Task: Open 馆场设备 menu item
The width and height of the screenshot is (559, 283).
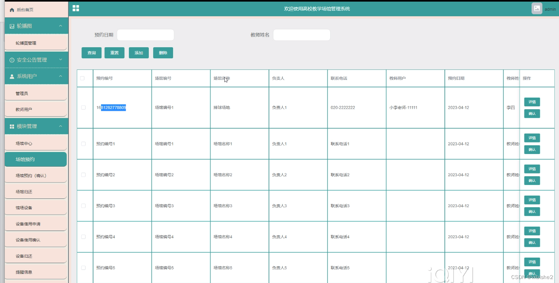Action: 36,208
